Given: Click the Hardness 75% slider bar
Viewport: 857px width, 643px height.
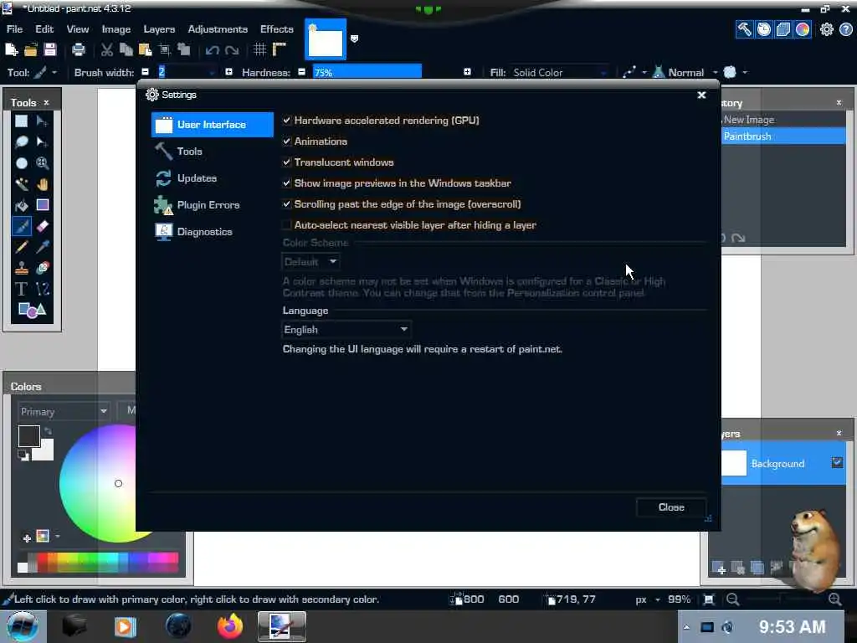Looking at the screenshot, I should [x=367, y=72].
